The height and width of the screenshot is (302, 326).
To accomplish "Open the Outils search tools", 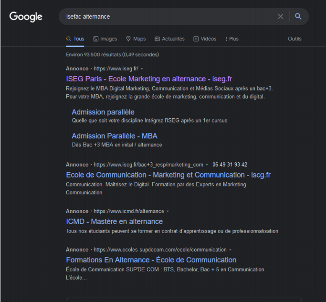I will 294,39.
